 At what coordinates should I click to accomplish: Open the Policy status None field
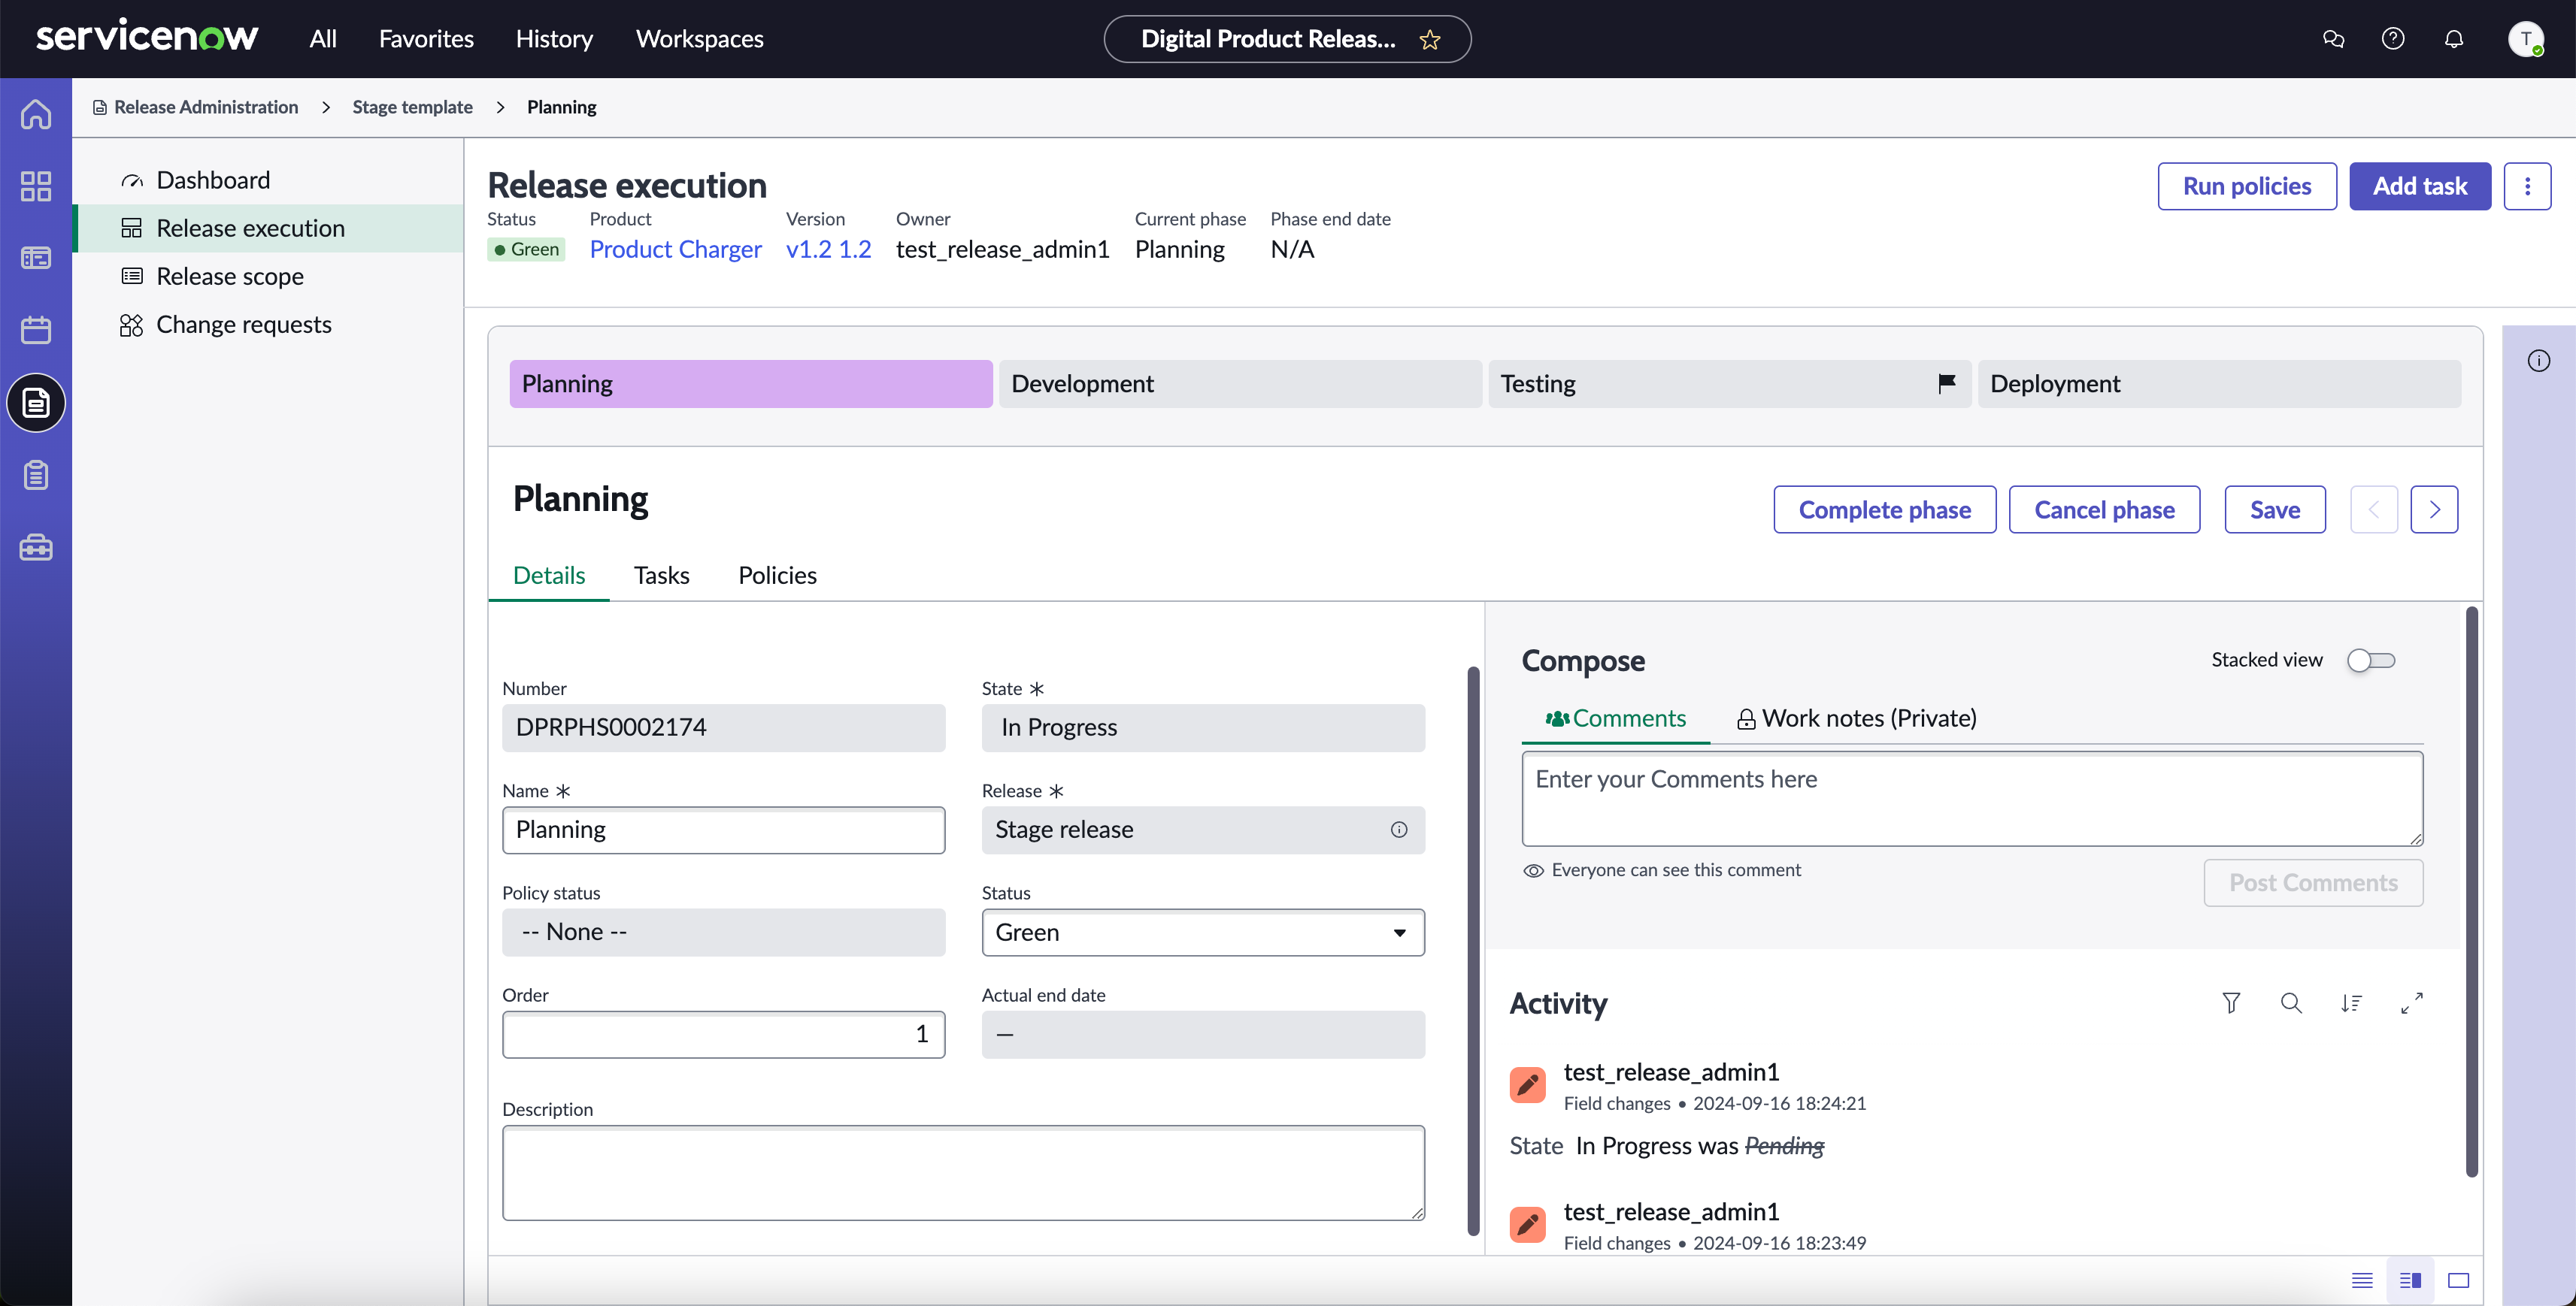(x=723, y=933)
